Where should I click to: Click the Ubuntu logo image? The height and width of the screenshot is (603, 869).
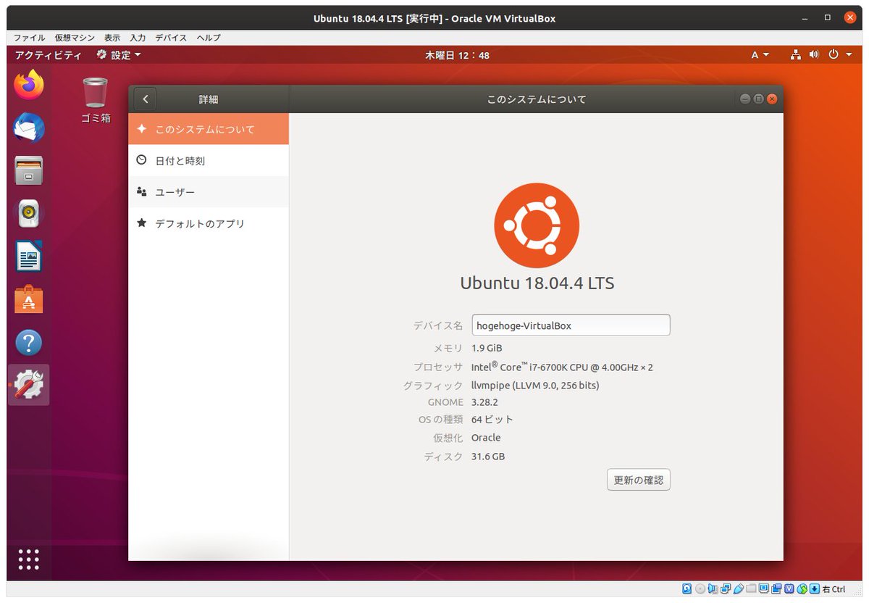pyautogui.click(x=537, y=225)
